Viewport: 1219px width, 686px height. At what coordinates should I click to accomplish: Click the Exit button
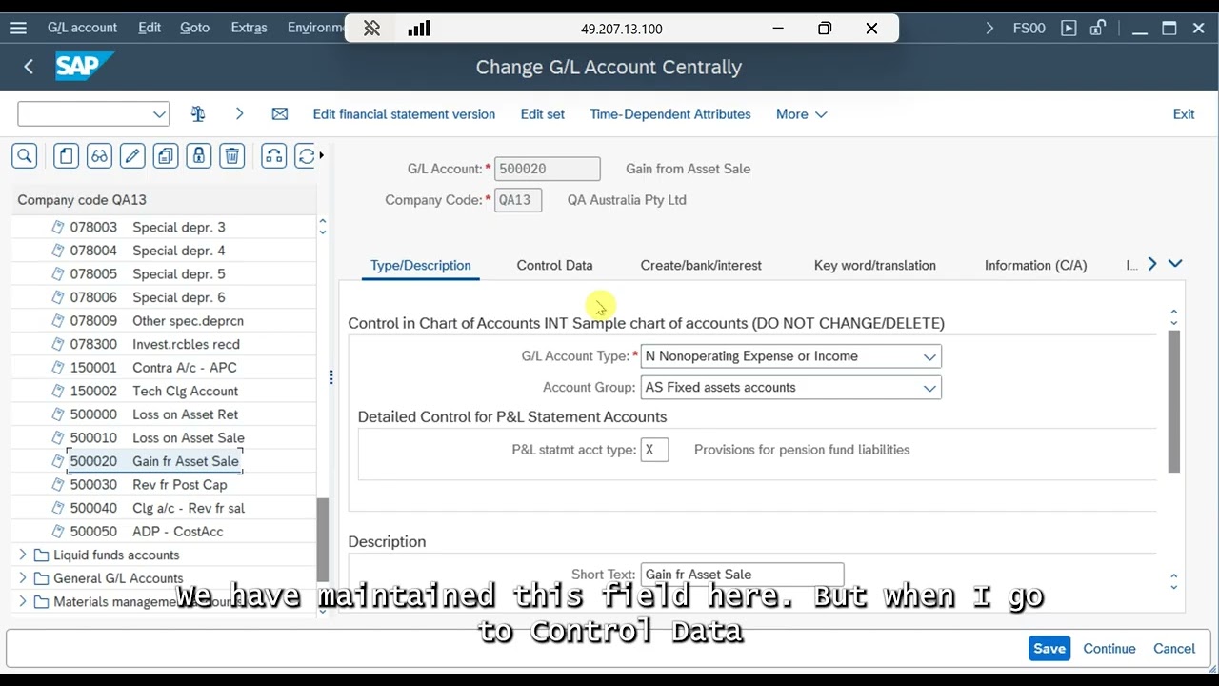click(x=1183, y=114)
